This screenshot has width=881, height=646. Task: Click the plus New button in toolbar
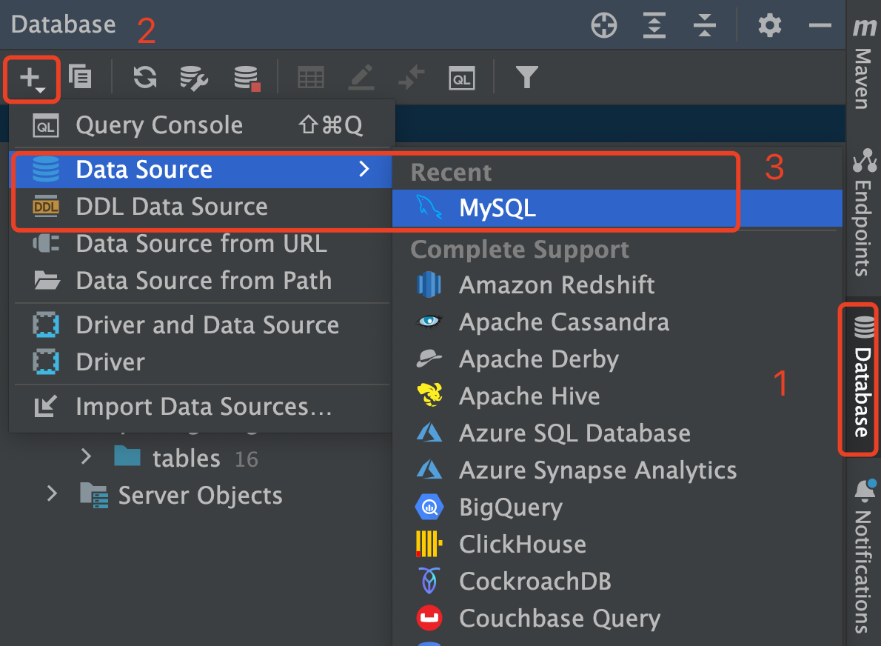[31, 78]
